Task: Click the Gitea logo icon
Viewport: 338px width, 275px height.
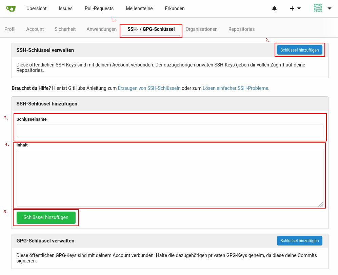Action: click(11, 8)
